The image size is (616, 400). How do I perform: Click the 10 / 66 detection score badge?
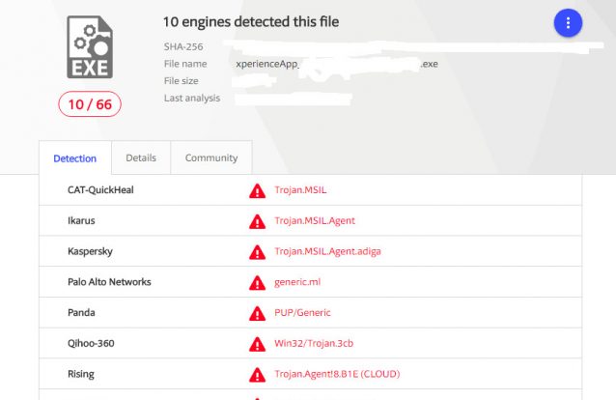pos(90,104)
